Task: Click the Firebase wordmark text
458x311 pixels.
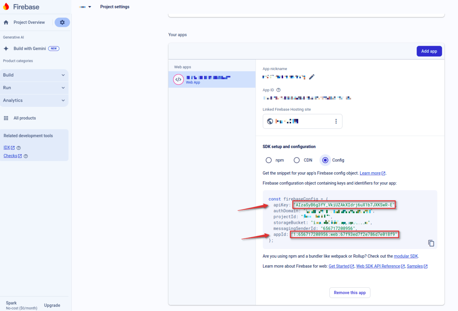Action: [x=26, y=7]
